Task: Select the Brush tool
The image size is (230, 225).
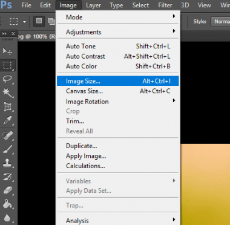Action: [7, 149]
